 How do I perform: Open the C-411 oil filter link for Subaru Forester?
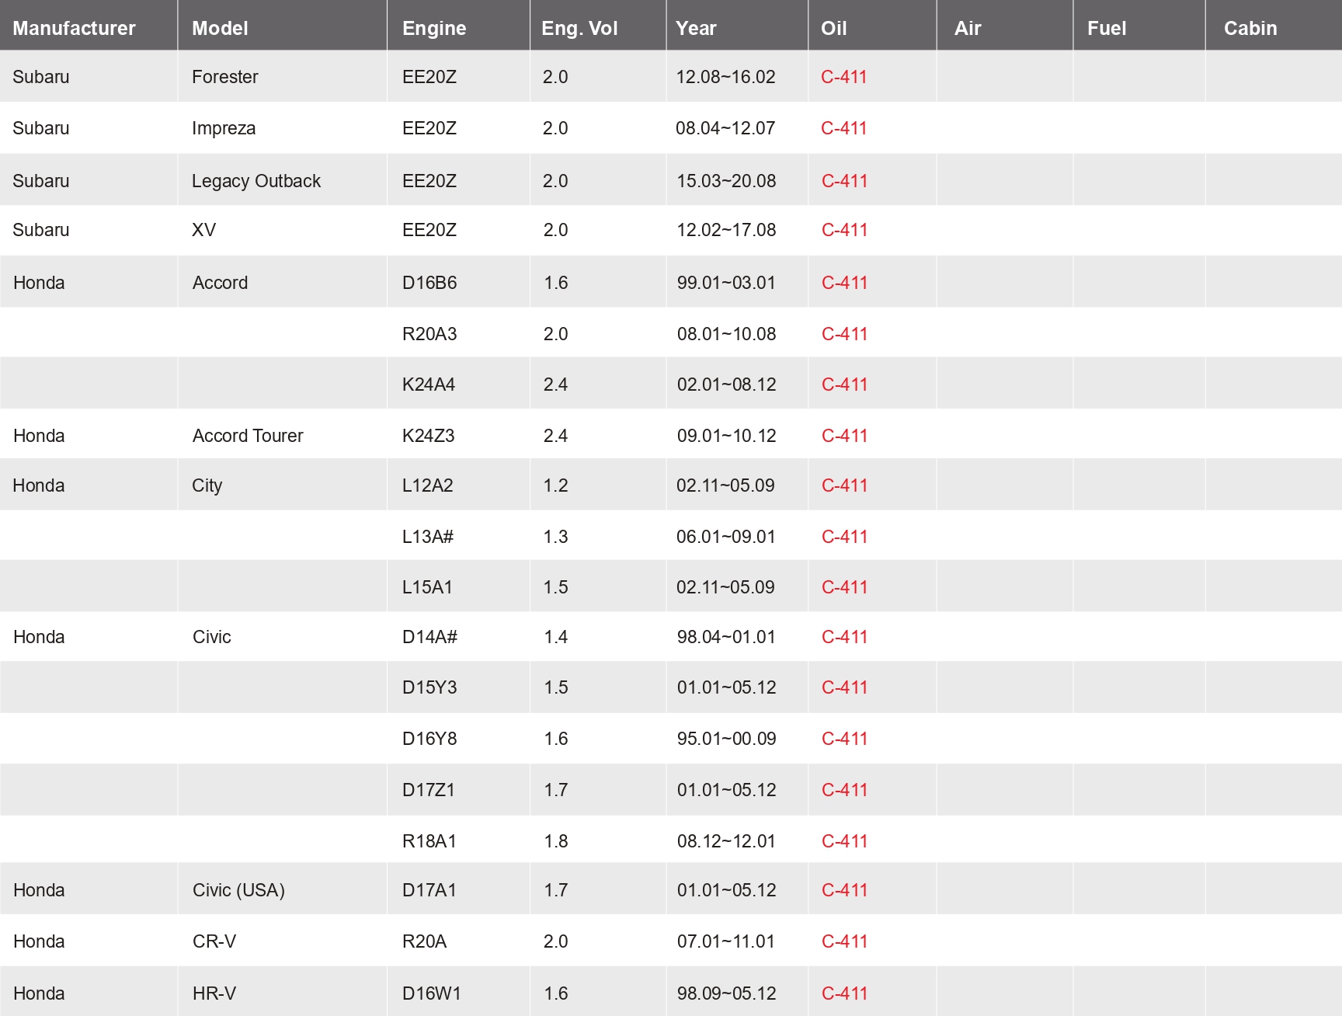(843, 77)
